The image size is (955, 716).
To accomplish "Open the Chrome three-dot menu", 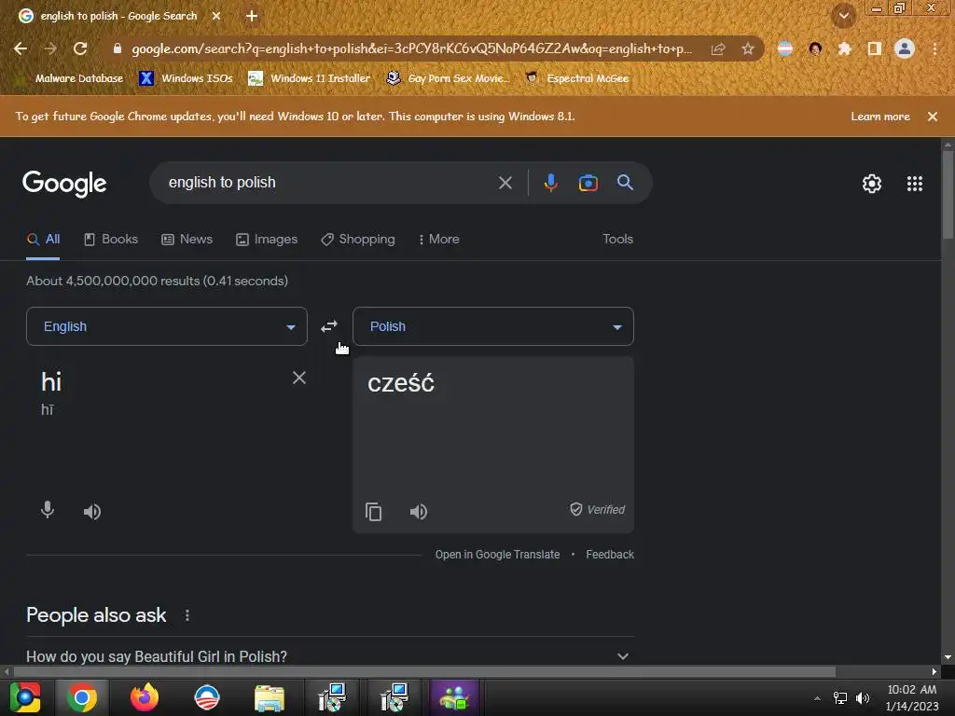I will [x=934, y=48].
